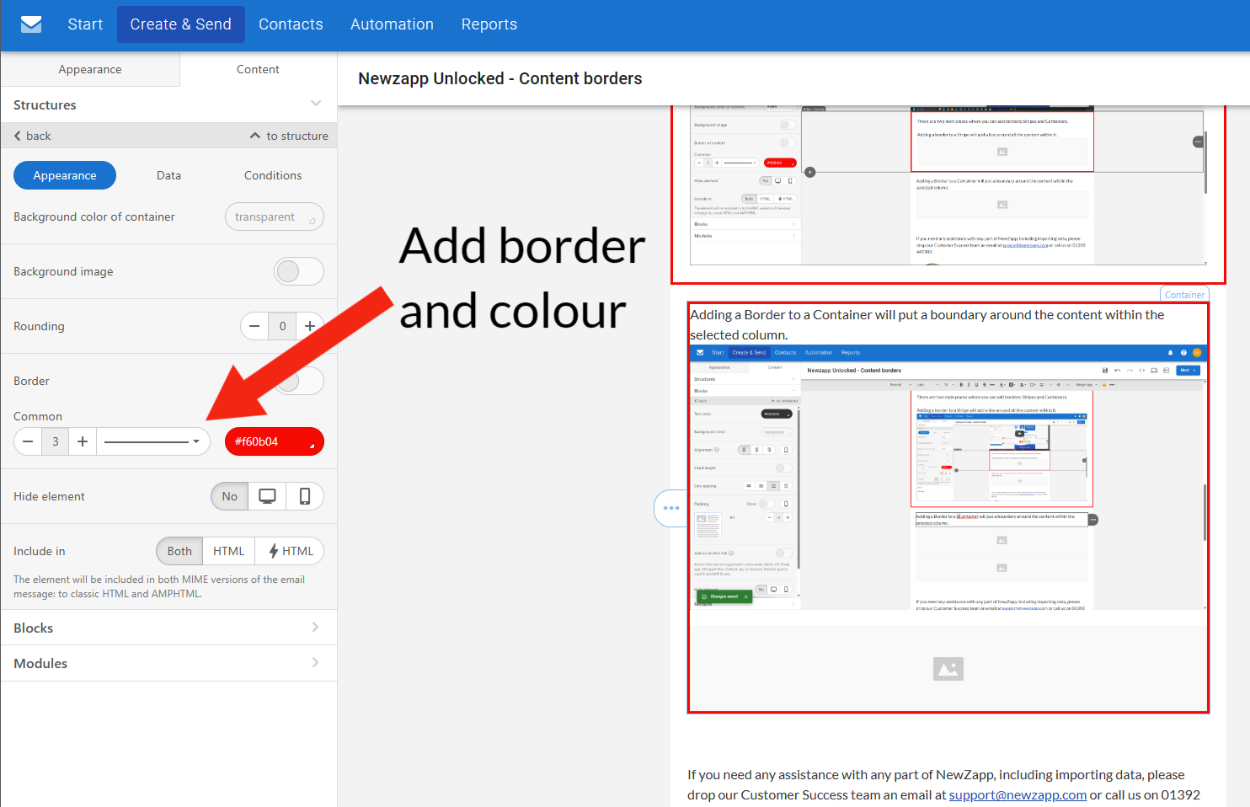Select the mobile hide element icon

coord(305,496)
